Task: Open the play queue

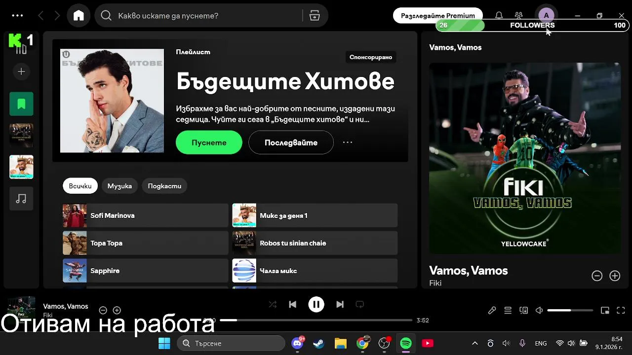Action: [508, 310]
